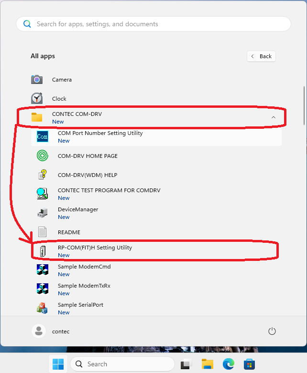The image size is (307, 373).
Task: Launch Microsoft Edge from the taskbar
Action: tap(228, 364)
